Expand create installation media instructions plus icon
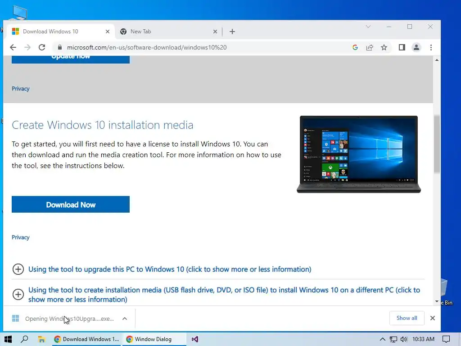 [18, 294]
